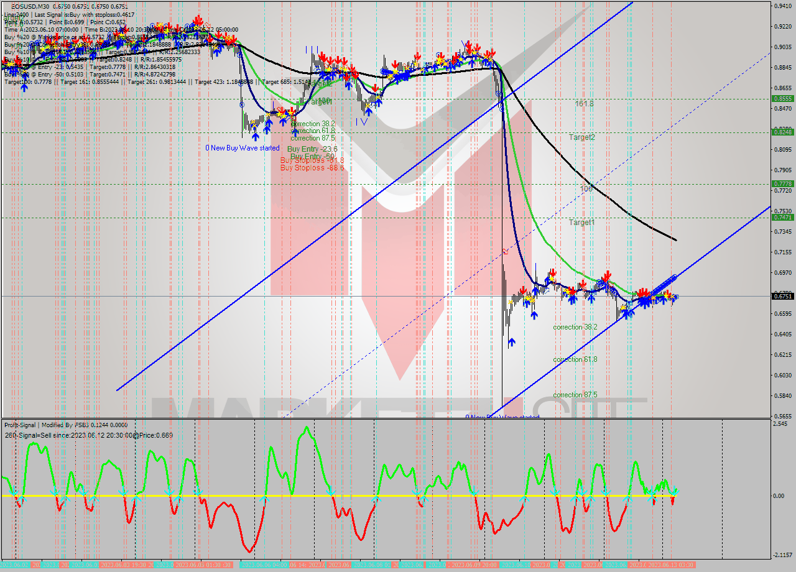Select the 'Target1' label near 0.7471 line
Viewport: 796px width, 572px height.
coord(581,222)
